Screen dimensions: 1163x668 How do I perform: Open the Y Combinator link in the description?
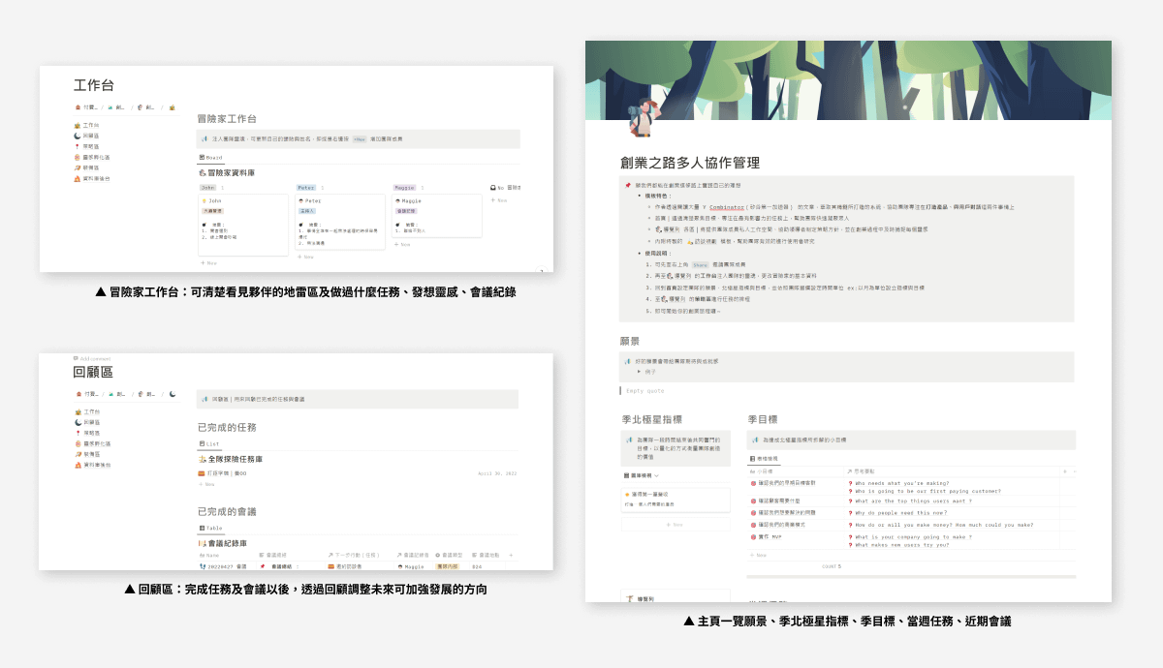[731, 208]
